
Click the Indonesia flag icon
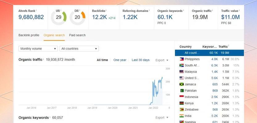click(x=181, y=97)
